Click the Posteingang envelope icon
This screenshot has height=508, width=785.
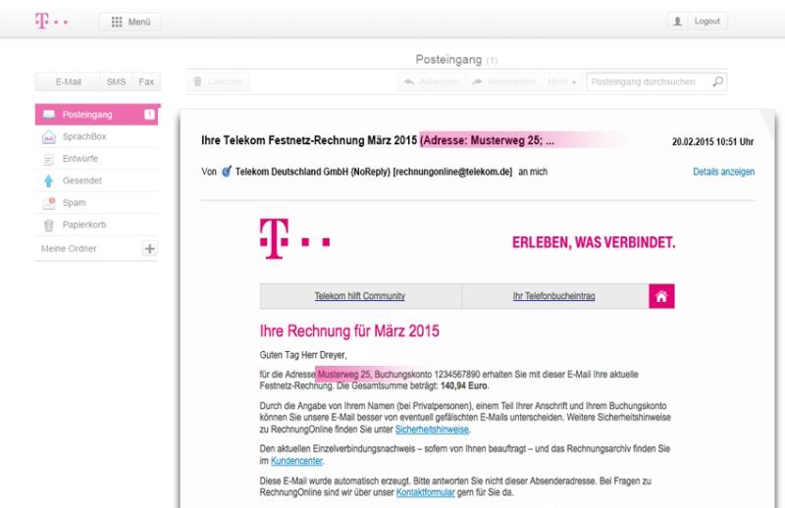(x=48, y=114)
